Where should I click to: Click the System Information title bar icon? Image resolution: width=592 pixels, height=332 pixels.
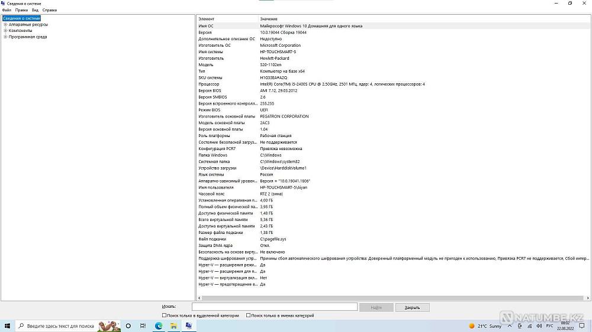coord(4,4)
